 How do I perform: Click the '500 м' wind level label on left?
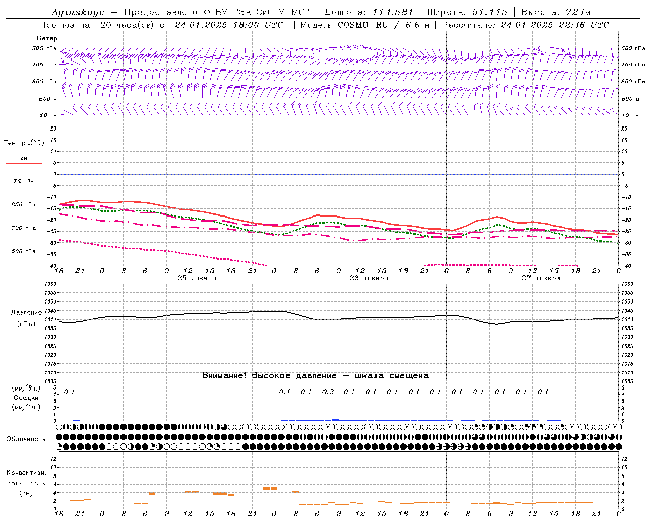point(48,99)
